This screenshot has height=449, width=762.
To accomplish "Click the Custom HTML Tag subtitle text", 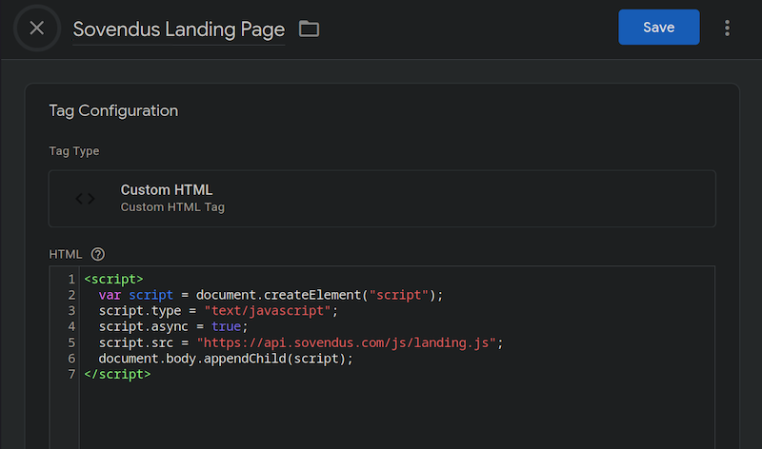I will pyautogui.click(x=172, y=207).
